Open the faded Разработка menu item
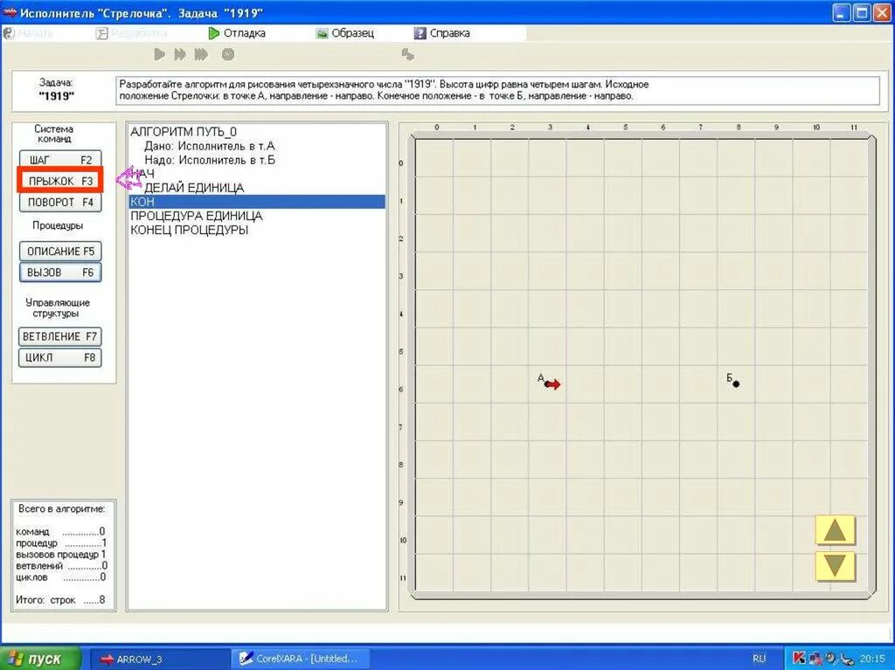895x670 pixels. (132, 33)
